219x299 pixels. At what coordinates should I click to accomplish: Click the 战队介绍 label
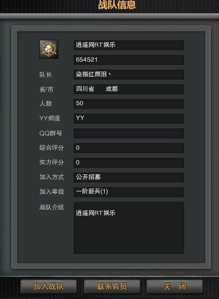(x=52, y=207)
